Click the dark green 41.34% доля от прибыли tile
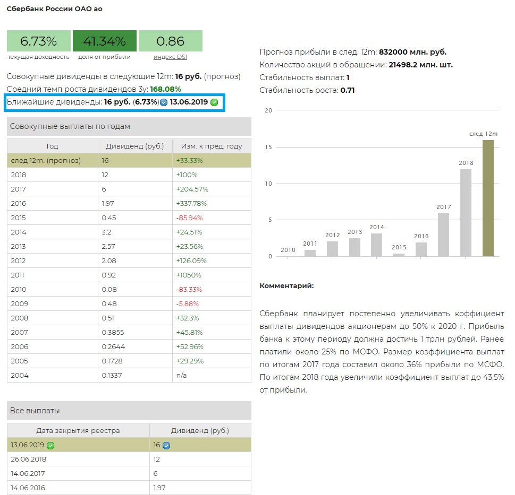The image size is (515, 495). click(104, 41)
